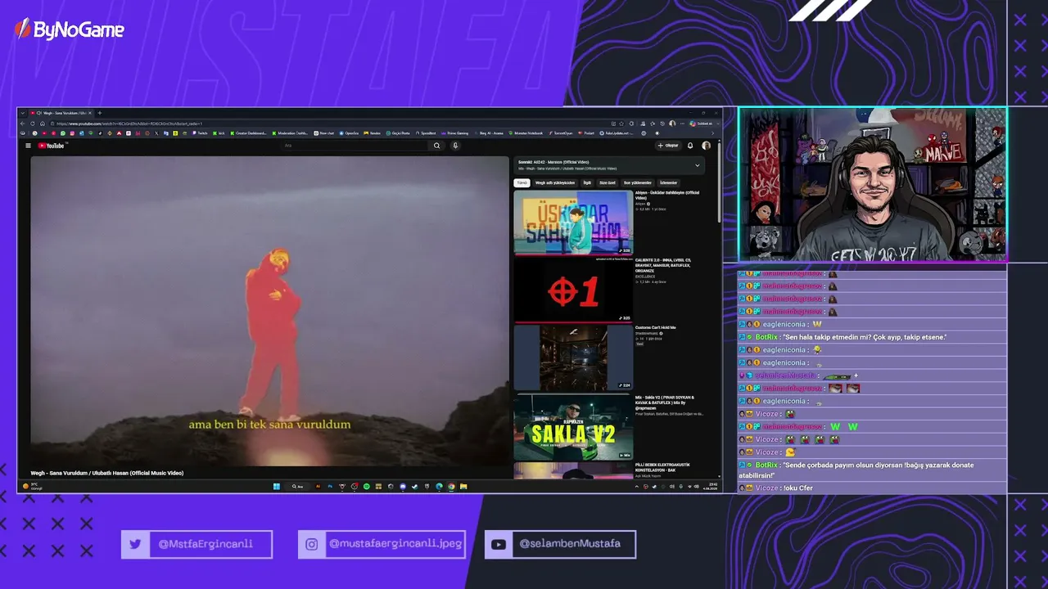The height and width of the screenshot is (589, 1048).
Task: Expand the Sonraki mix playlist chevron
Action: coord(698,165)
